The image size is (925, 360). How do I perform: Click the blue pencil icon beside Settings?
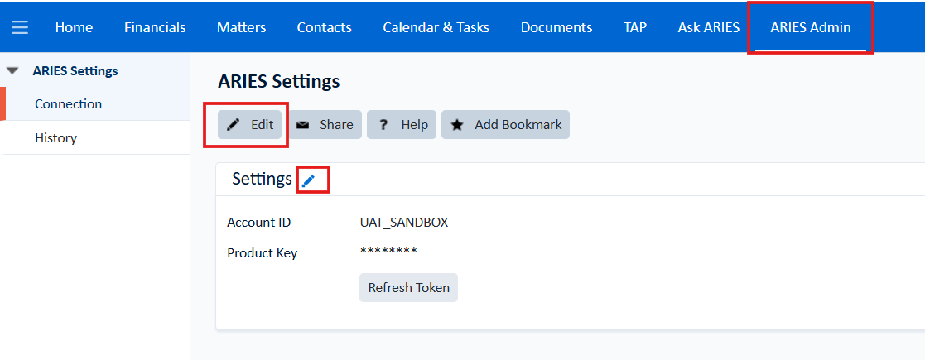308,181
